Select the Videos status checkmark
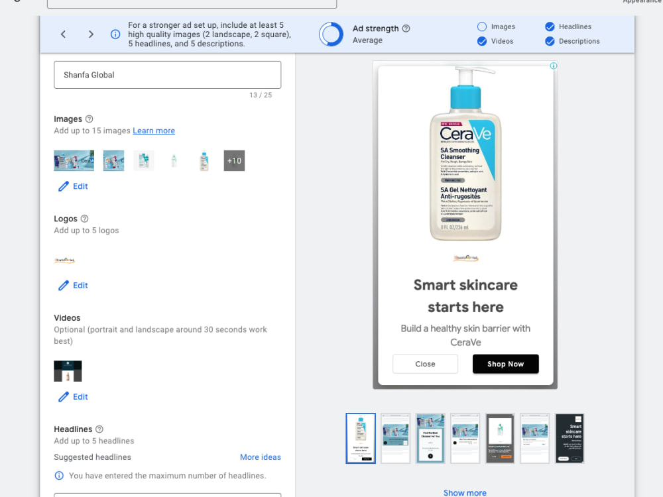 [481, 41]
